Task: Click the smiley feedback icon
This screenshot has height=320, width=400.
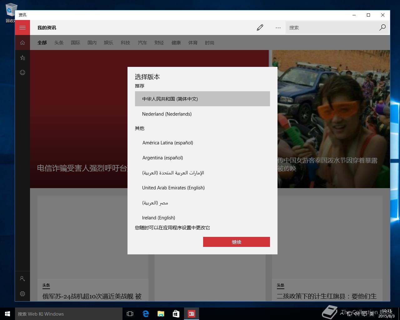Action: [x=22, y=72]
